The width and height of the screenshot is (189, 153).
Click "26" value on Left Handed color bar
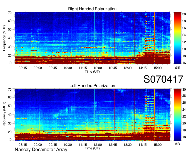(x=184, y=103)
